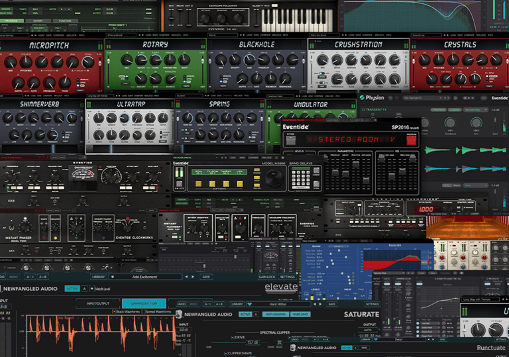
Task: Open Elevate Settings
Action: [287, 277]
